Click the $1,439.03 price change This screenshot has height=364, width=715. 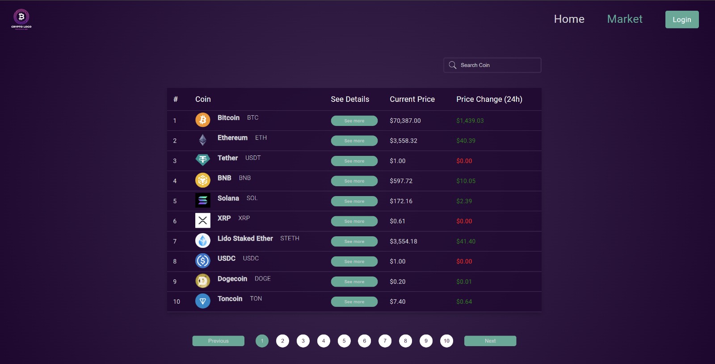tap(470, 121)
